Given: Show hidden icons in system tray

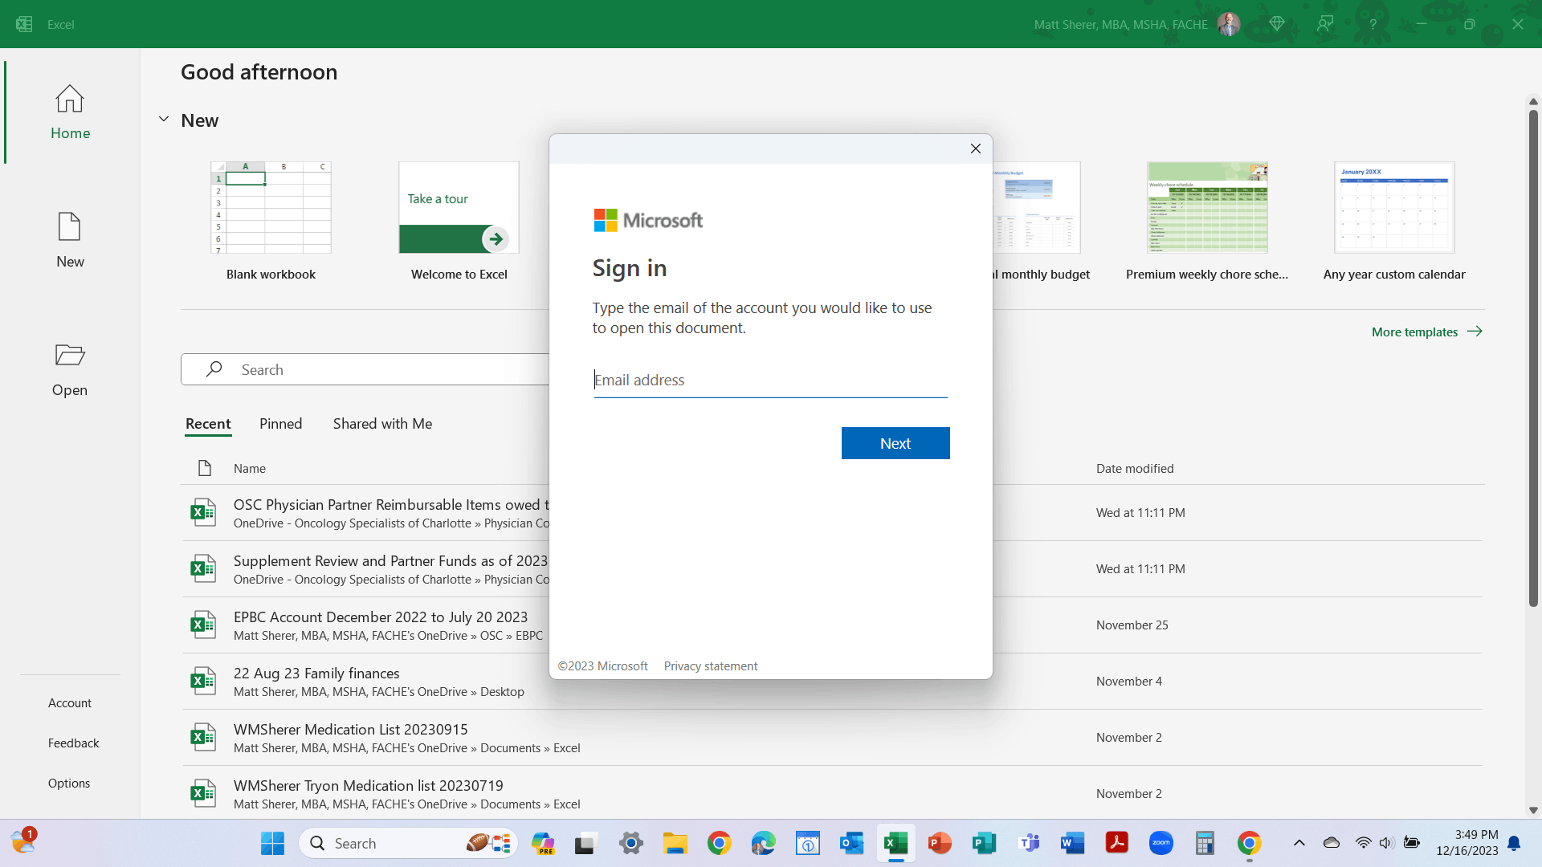Looking at the screenshot, I should click(1299, 843).
